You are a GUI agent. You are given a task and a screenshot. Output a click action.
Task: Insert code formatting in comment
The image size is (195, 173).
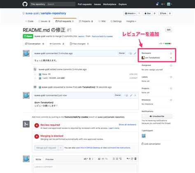[x=103, y=159]
